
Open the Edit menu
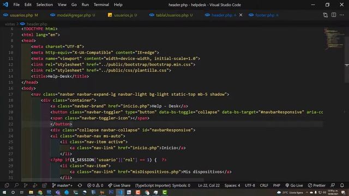[x=28, y=5]
